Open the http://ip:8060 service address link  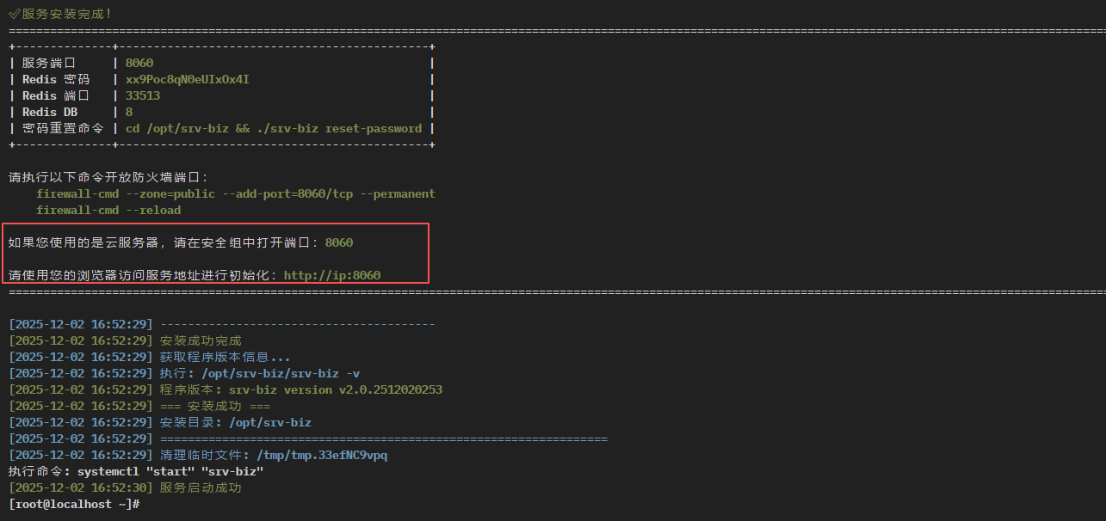(x=331, y=276)
